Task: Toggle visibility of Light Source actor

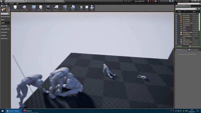Action: click(177, 40)
